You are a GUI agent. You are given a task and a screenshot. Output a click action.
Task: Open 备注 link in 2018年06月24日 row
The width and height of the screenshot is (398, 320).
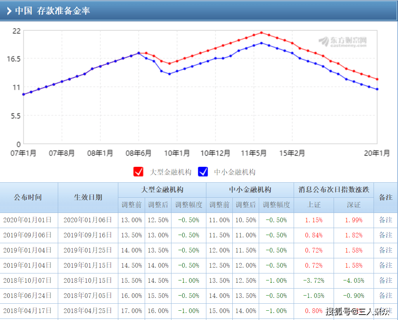point(386,296)
